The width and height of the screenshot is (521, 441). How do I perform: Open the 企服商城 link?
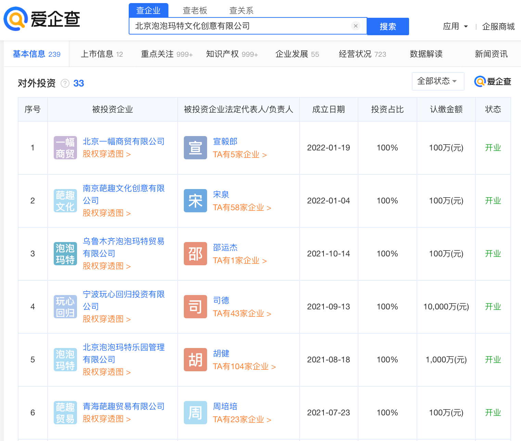tap(498, 26)
